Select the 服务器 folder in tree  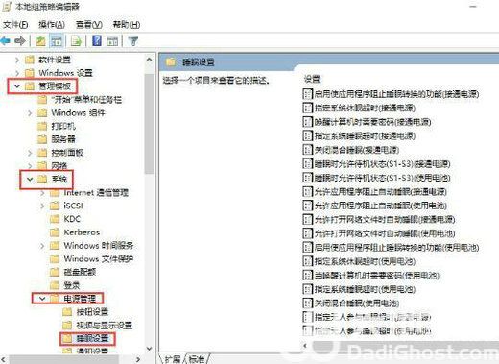pos(57,139)
